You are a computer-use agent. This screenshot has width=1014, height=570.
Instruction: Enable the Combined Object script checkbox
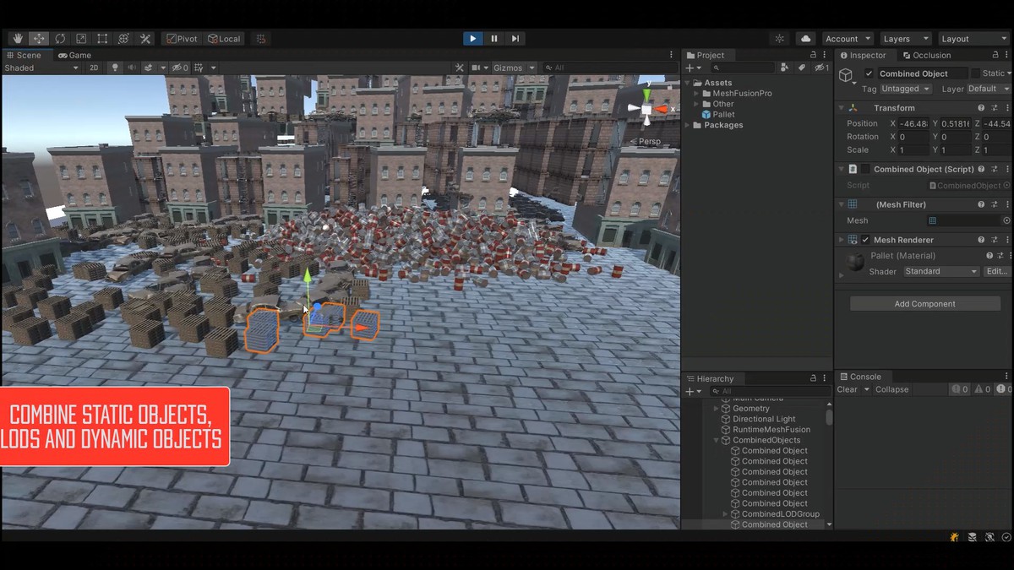point(865,169)
